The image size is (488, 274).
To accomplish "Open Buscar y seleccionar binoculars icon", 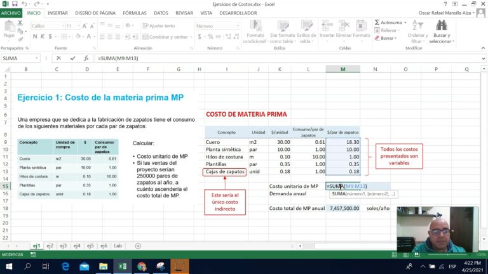I will (x=442, y=25).
